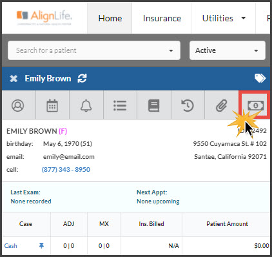Click the birthday May 6, 1970 (51)
The width and height of the screenshot is (272, 257).
(x=68, y=144)
